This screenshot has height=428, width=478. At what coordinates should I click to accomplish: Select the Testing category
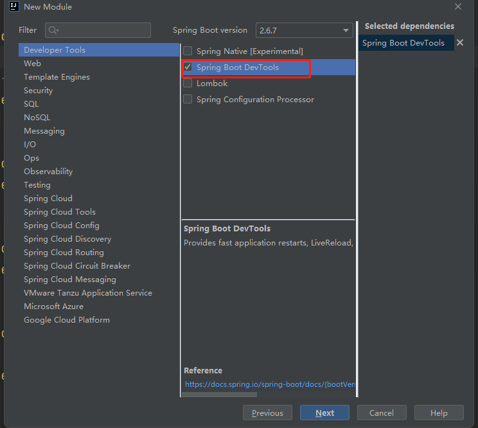[99, 184]
